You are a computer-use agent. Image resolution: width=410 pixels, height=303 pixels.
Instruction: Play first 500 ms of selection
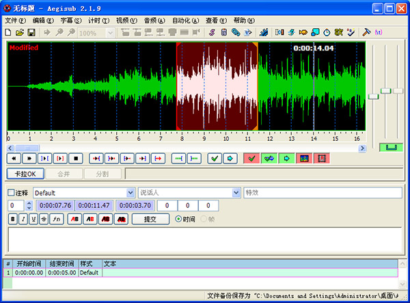click(x=127, y=159)
